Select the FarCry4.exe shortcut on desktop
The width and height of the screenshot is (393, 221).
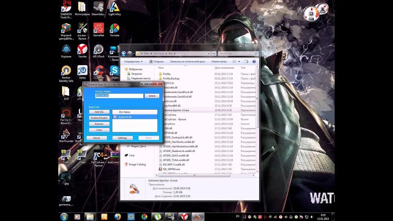tap(99, 158)
